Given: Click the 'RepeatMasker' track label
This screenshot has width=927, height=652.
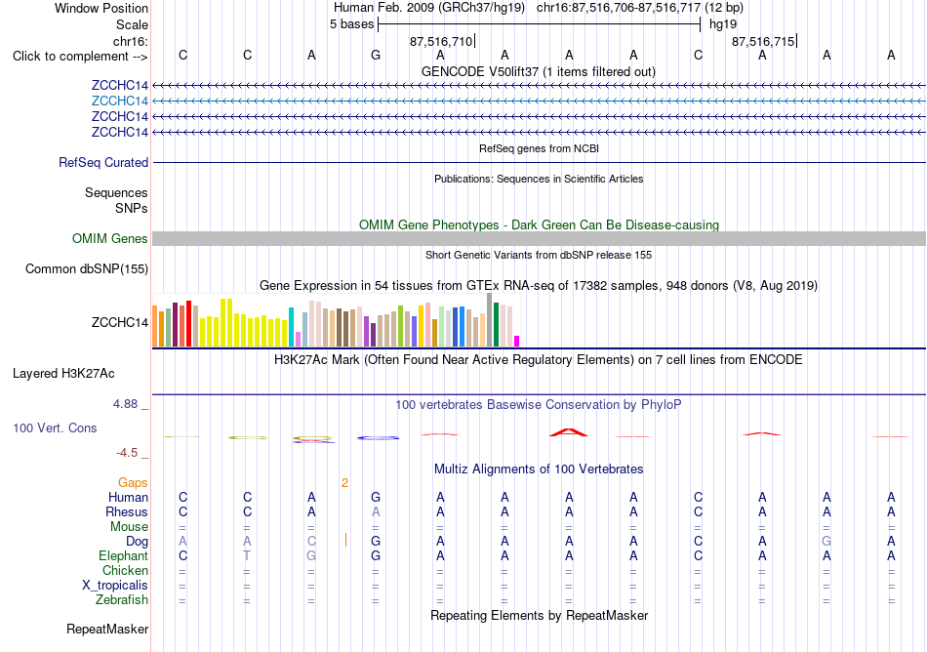Looking at the screenshot, I should pos(107,629).
